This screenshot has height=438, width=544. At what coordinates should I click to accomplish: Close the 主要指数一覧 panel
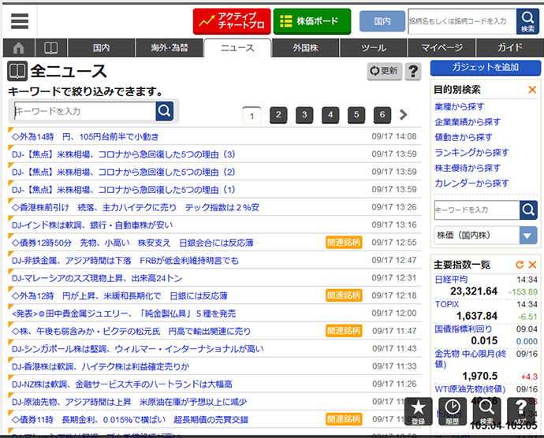532,265
